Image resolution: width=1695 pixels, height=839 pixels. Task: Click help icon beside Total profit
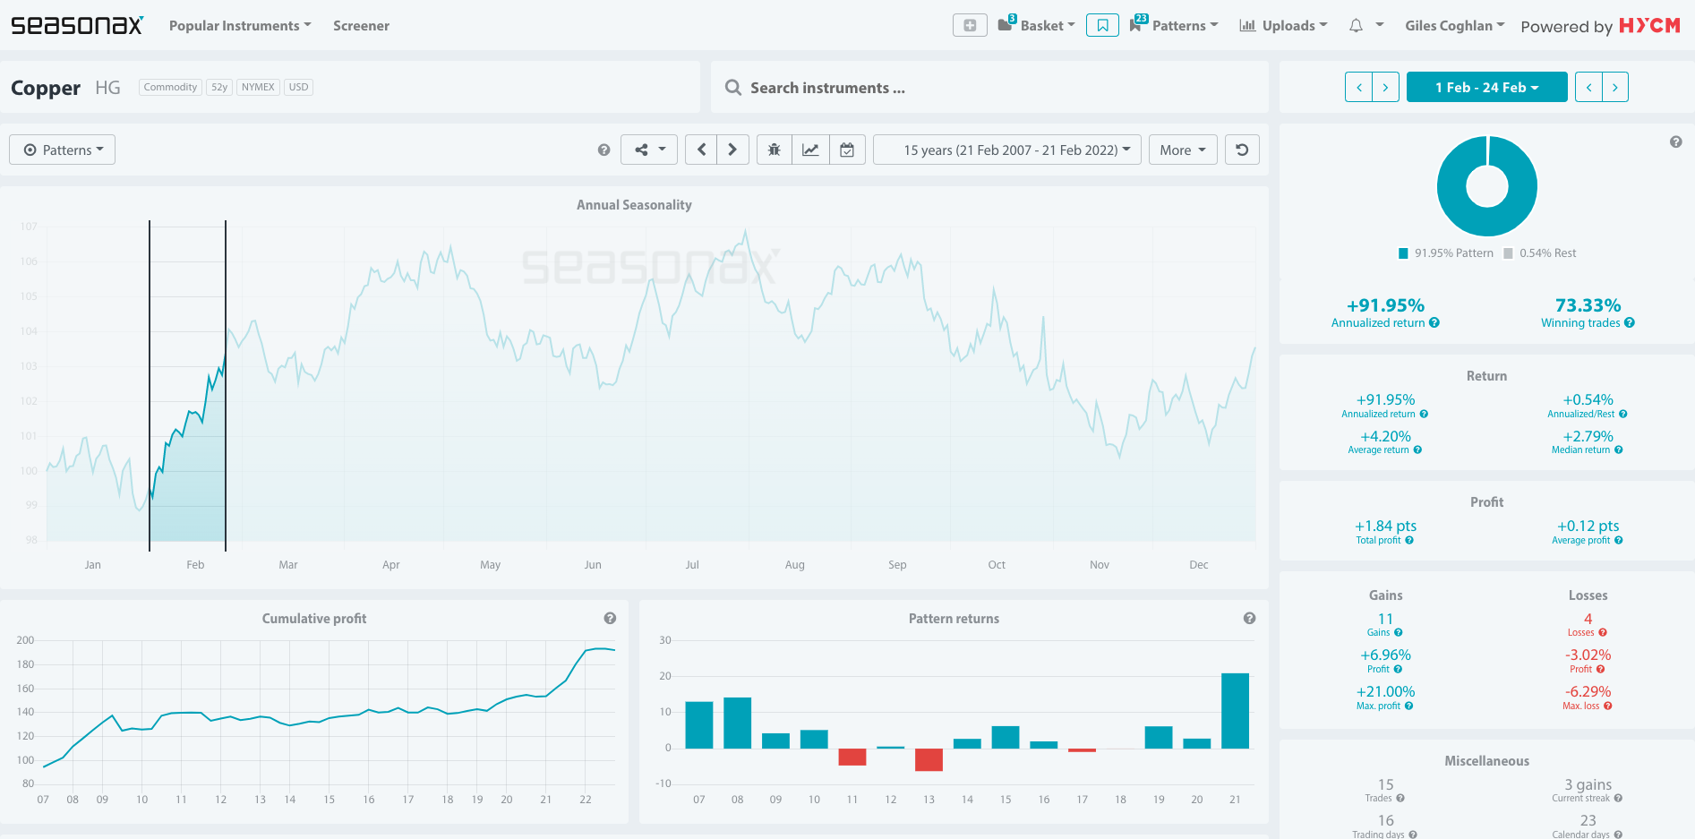(x=1409, y=541)
